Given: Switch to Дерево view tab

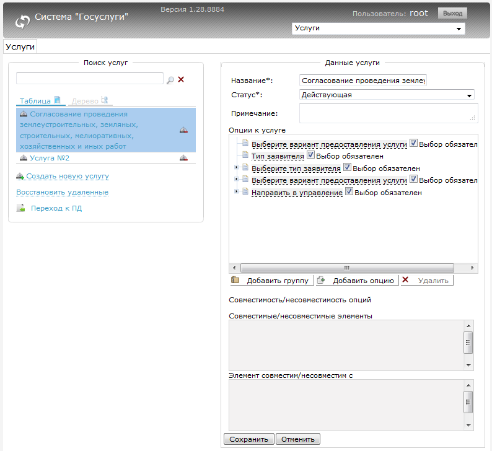Looking at the screenshot, I should click(x=90, y=101).
